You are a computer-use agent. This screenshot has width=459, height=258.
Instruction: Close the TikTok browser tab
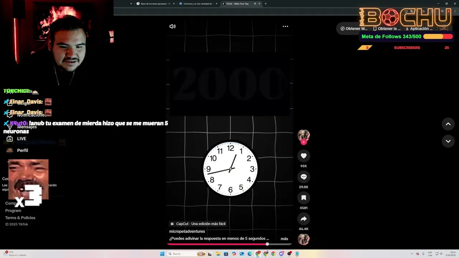pyautogui.click(x=259, y=4)
